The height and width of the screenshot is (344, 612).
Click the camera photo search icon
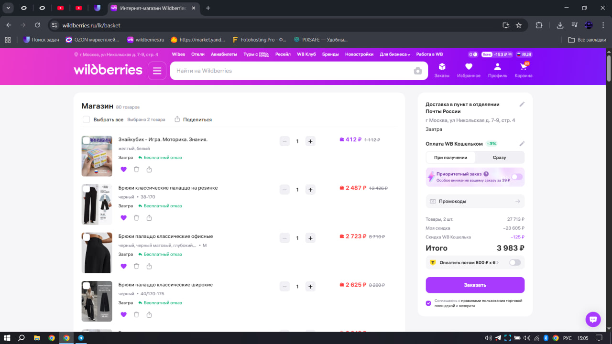tap(418, 71)
